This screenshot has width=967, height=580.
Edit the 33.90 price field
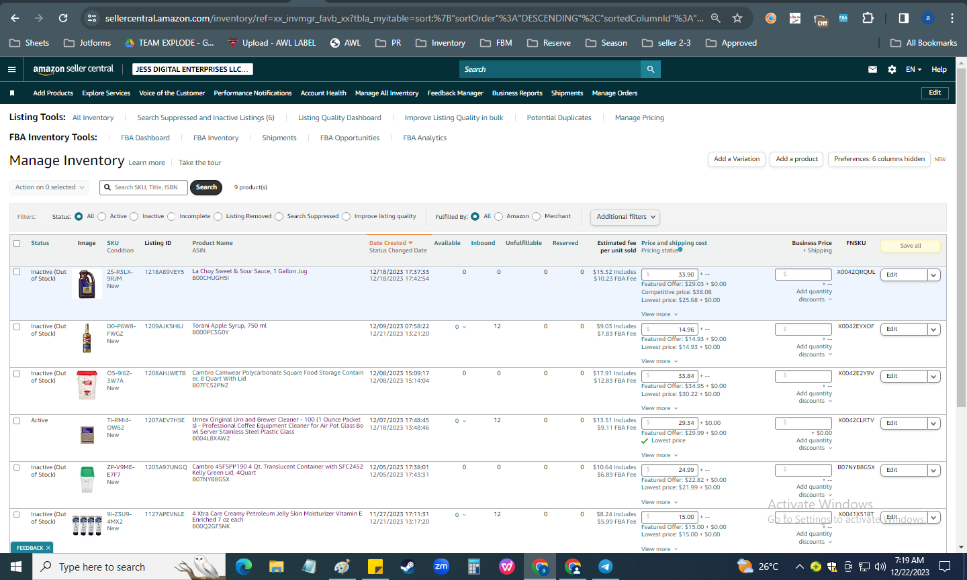(x=670, y=274)
